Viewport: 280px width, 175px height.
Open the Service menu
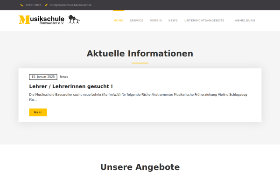pos(137,21)
